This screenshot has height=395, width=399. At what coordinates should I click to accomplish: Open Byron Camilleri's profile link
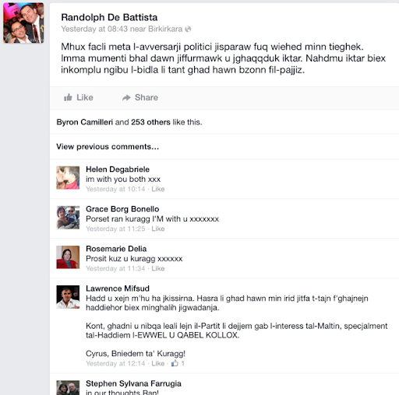coord(85,122)
